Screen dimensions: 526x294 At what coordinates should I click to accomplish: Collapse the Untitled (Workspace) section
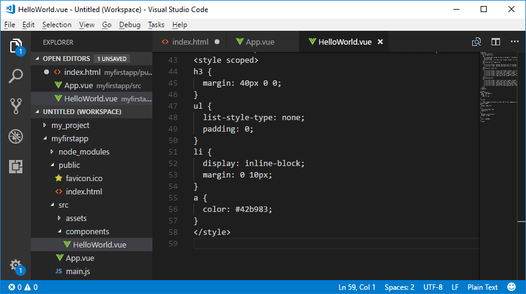pos(37,112)
